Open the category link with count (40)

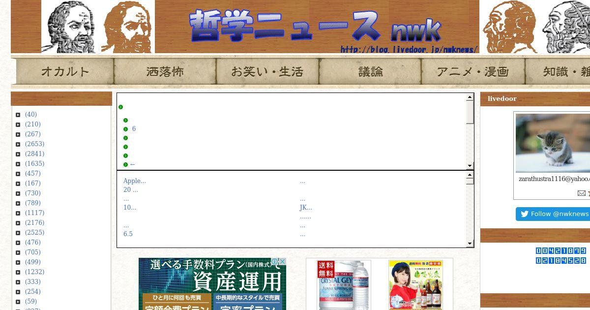tap(31, 115)
